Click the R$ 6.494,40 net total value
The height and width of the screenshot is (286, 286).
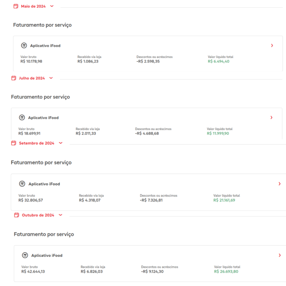(219, 61)
